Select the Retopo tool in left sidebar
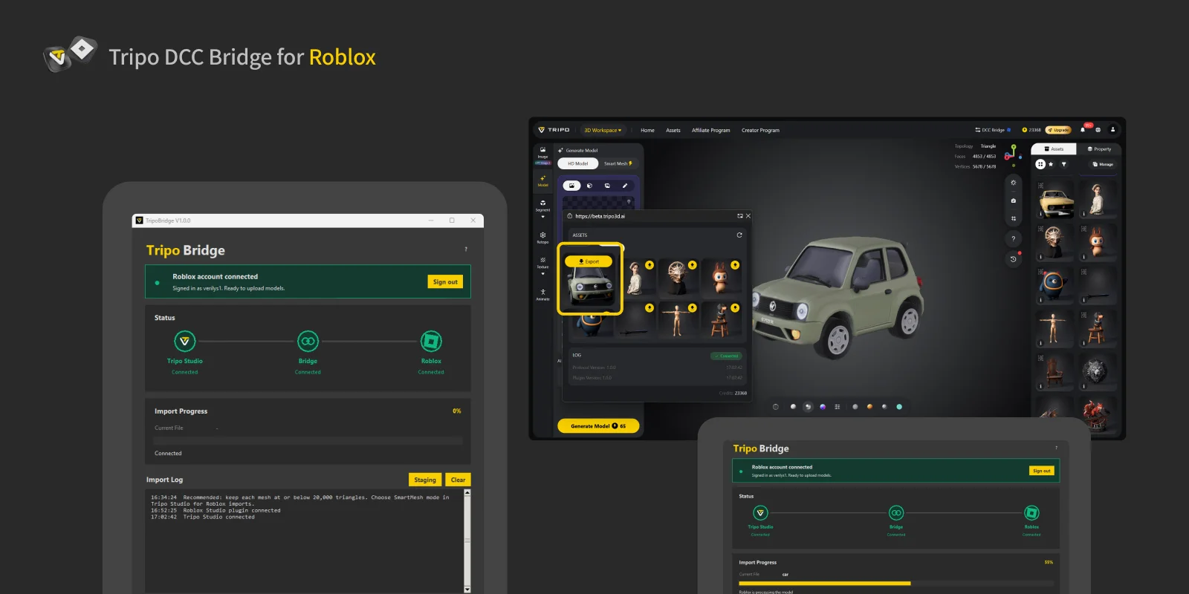Screen dimensions: 1189x594 (542, 237)
